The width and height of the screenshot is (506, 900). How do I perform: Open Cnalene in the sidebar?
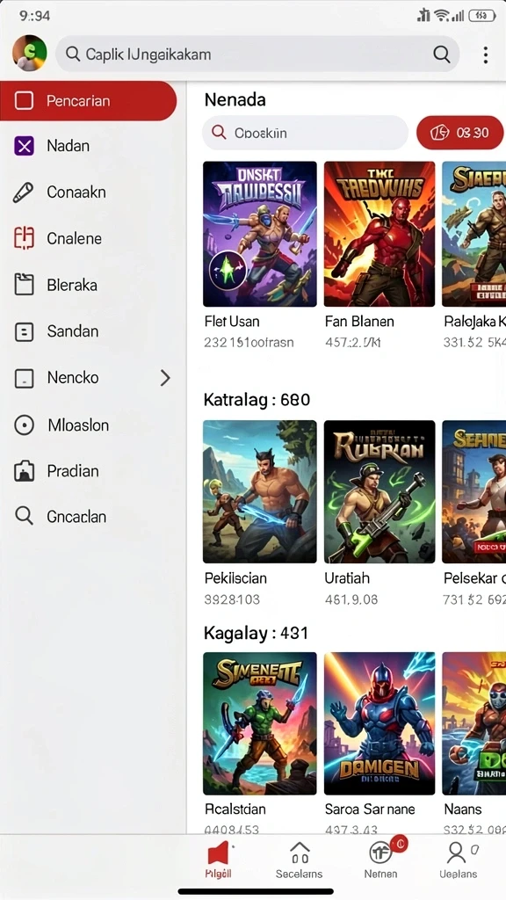click(x=88, y=239)
